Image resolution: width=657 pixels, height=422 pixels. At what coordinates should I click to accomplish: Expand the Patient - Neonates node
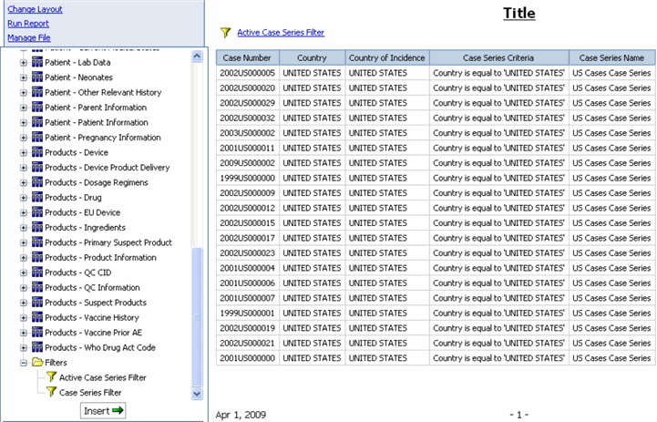(24, 78)
